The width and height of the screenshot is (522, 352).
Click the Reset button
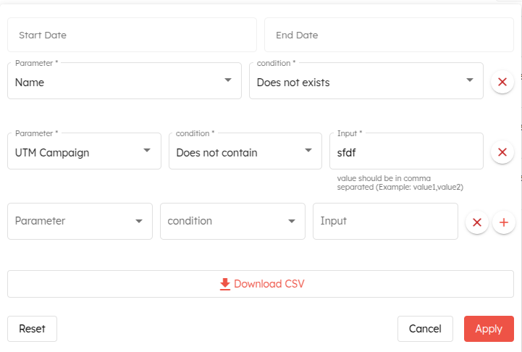tap(32, 329)
